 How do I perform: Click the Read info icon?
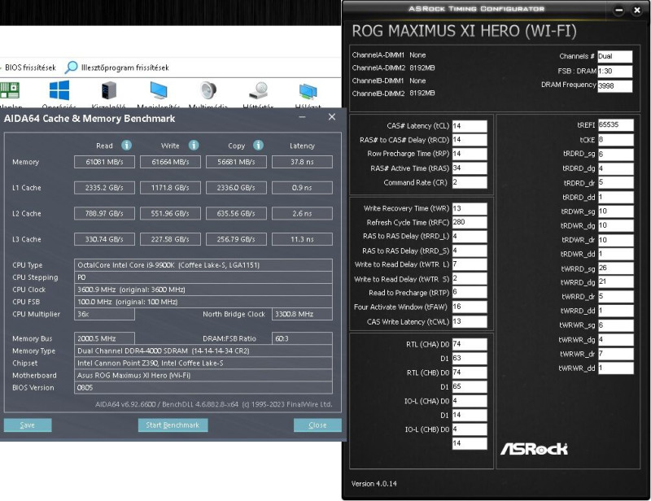coord(127,146)
